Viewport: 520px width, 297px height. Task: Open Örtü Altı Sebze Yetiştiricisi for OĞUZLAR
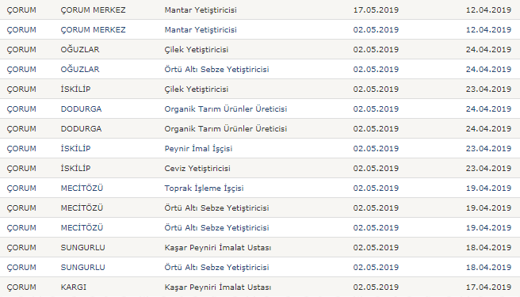coord(216,69)
